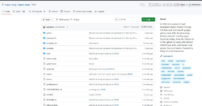Screen dimensions: 202x106
Task: Open the 'add prettier' commit message
Action: point(93,59)
